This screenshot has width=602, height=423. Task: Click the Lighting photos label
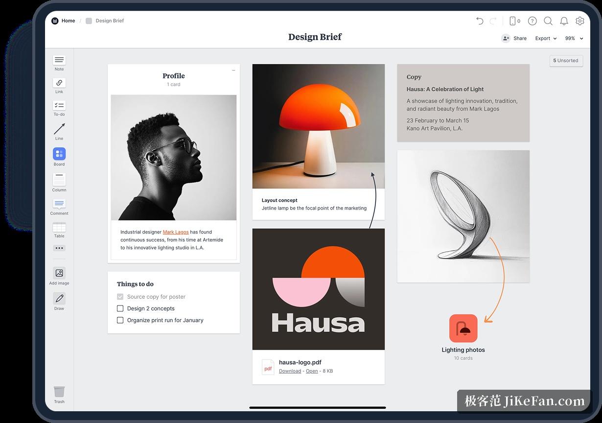tap(463, 350)
